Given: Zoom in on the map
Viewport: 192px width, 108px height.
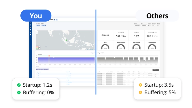Looking at the screenshot, I should click(x=37, y=32).
